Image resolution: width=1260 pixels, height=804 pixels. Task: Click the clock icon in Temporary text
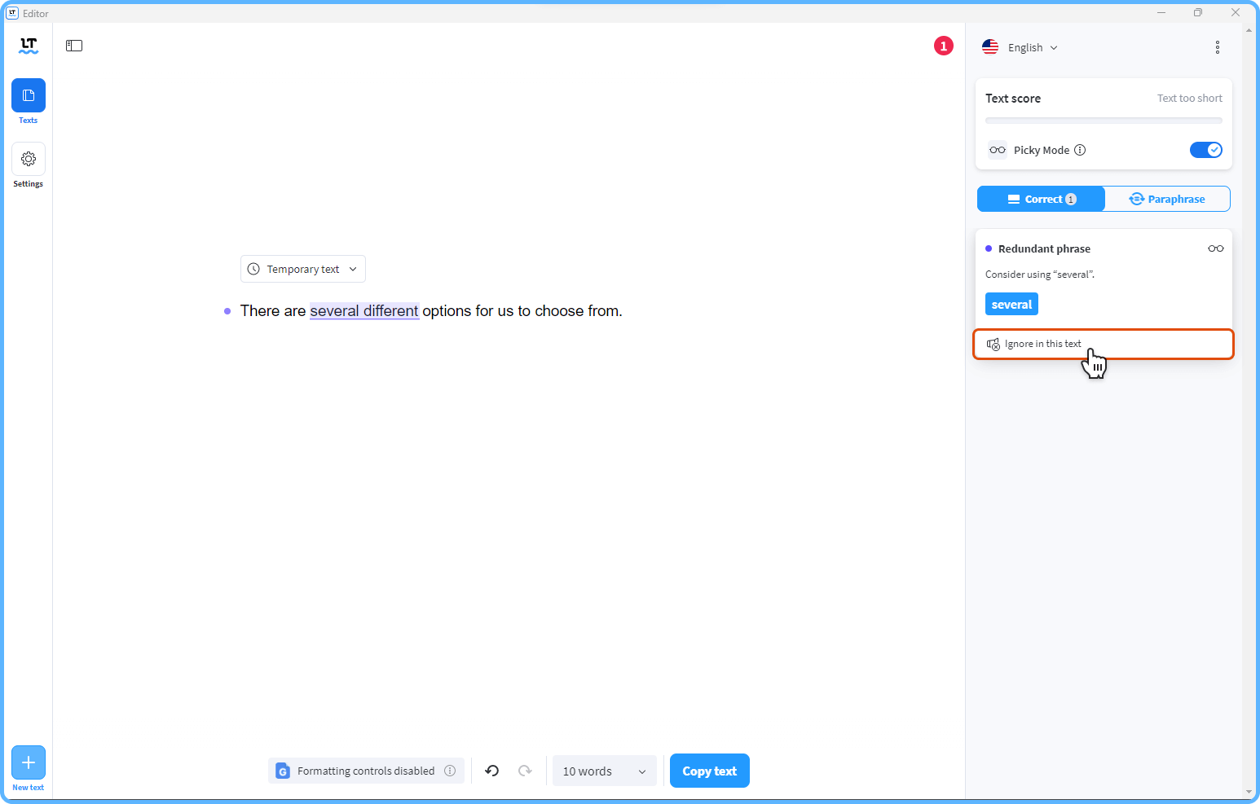pyautogui.click(x=253, y=269)
